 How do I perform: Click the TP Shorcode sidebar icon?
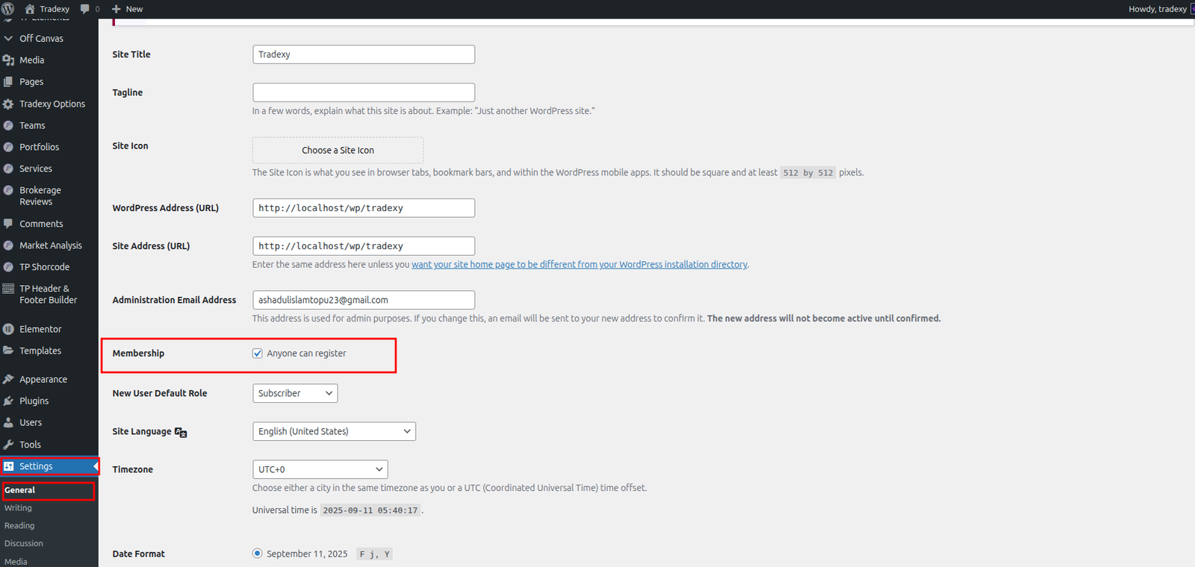8,267
